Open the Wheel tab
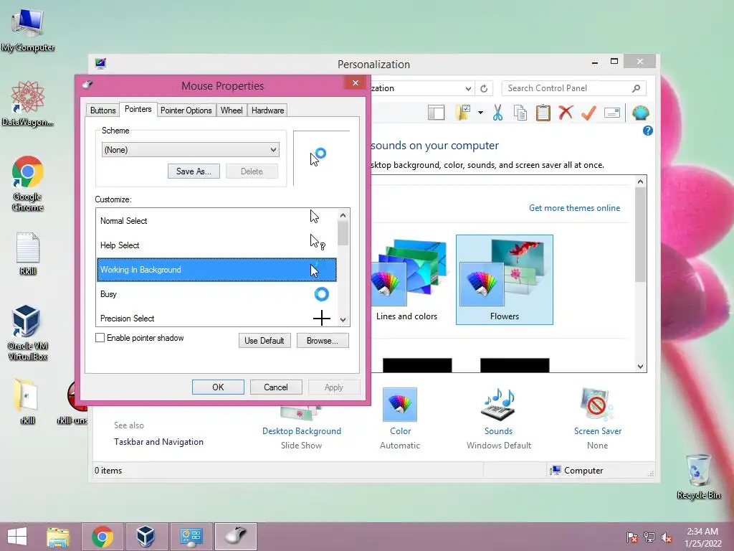734x551 pixels. (232, 110)
